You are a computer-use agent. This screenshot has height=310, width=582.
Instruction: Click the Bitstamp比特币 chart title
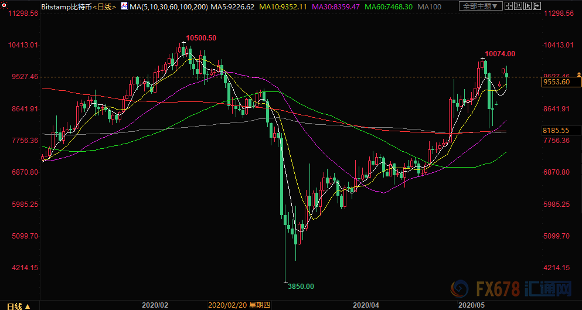pos(67,6)
